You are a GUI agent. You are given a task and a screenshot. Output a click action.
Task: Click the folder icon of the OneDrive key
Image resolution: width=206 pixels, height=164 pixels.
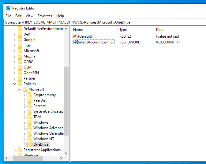click(30, 144)
